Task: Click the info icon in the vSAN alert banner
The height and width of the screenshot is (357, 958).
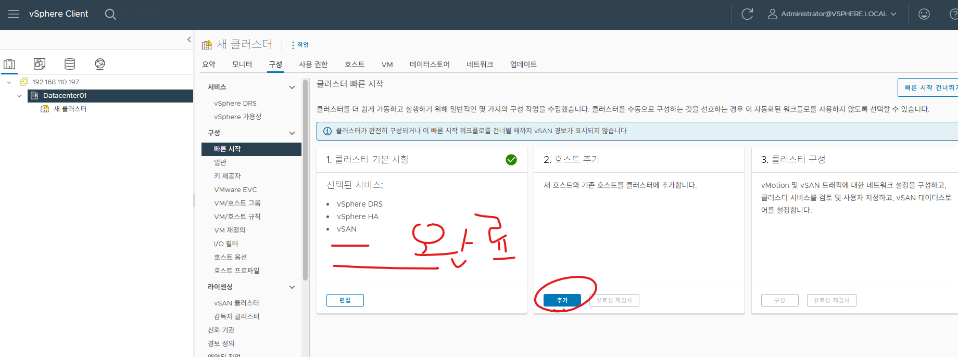Action: pos(327,131)
